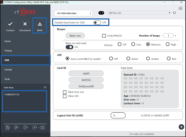The image size is (186, 137).
Task: Select LED Red radio button
Action: [169, 58]
